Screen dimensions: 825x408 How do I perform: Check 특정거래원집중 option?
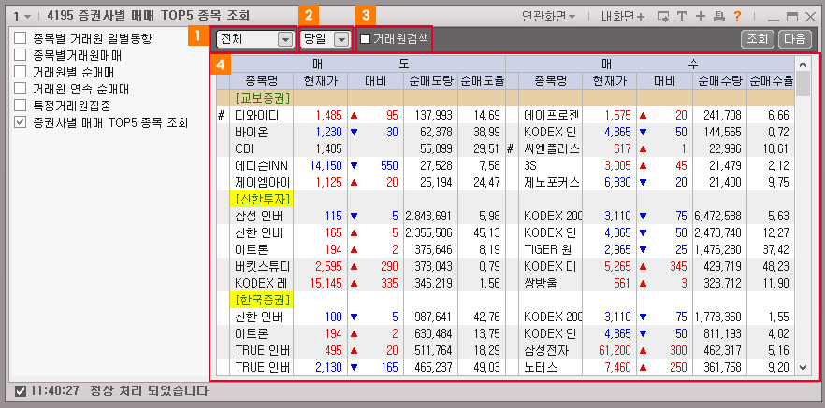pyautogui.click(x=20, y=105)
